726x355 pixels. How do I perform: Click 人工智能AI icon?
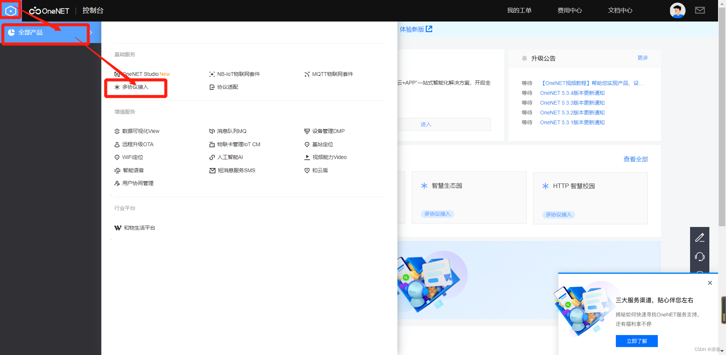[212, 157]
